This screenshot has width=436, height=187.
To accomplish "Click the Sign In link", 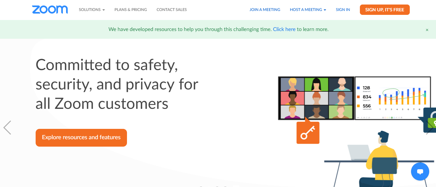I will point(343,10).
